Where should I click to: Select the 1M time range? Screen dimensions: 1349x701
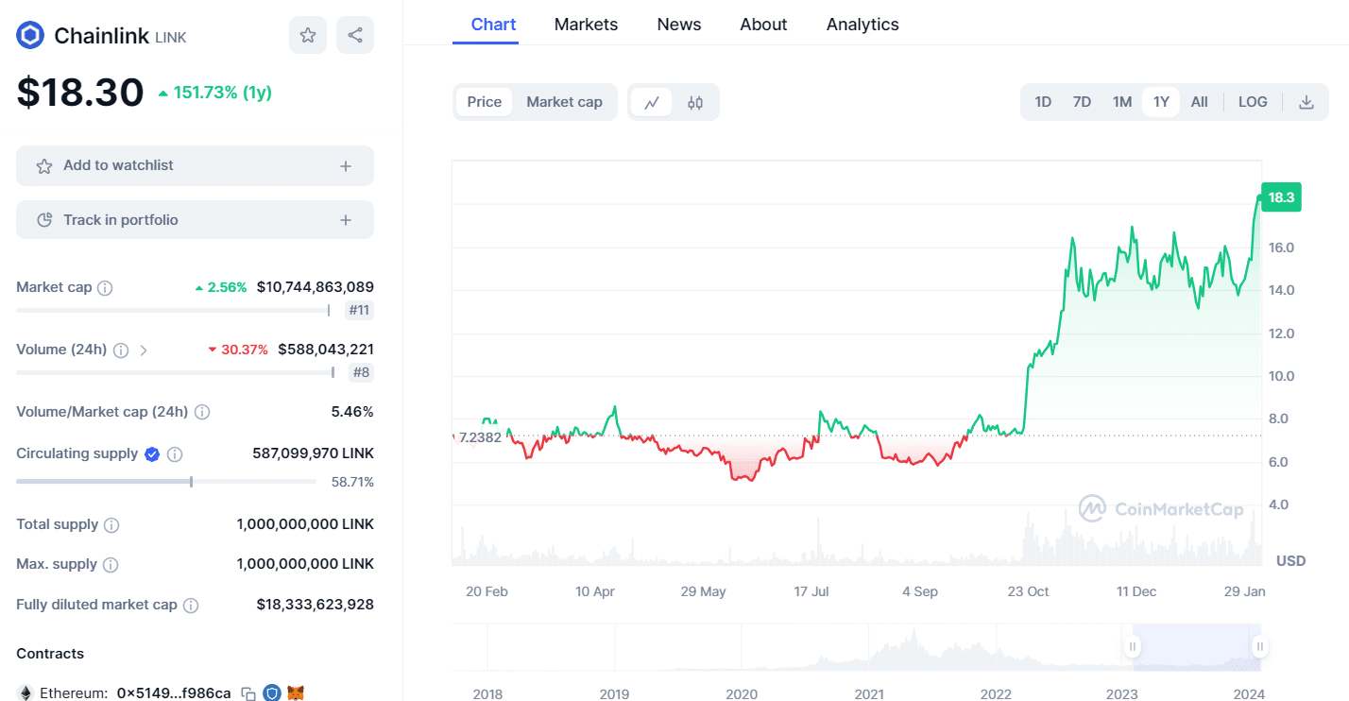tap(1121, 101)
